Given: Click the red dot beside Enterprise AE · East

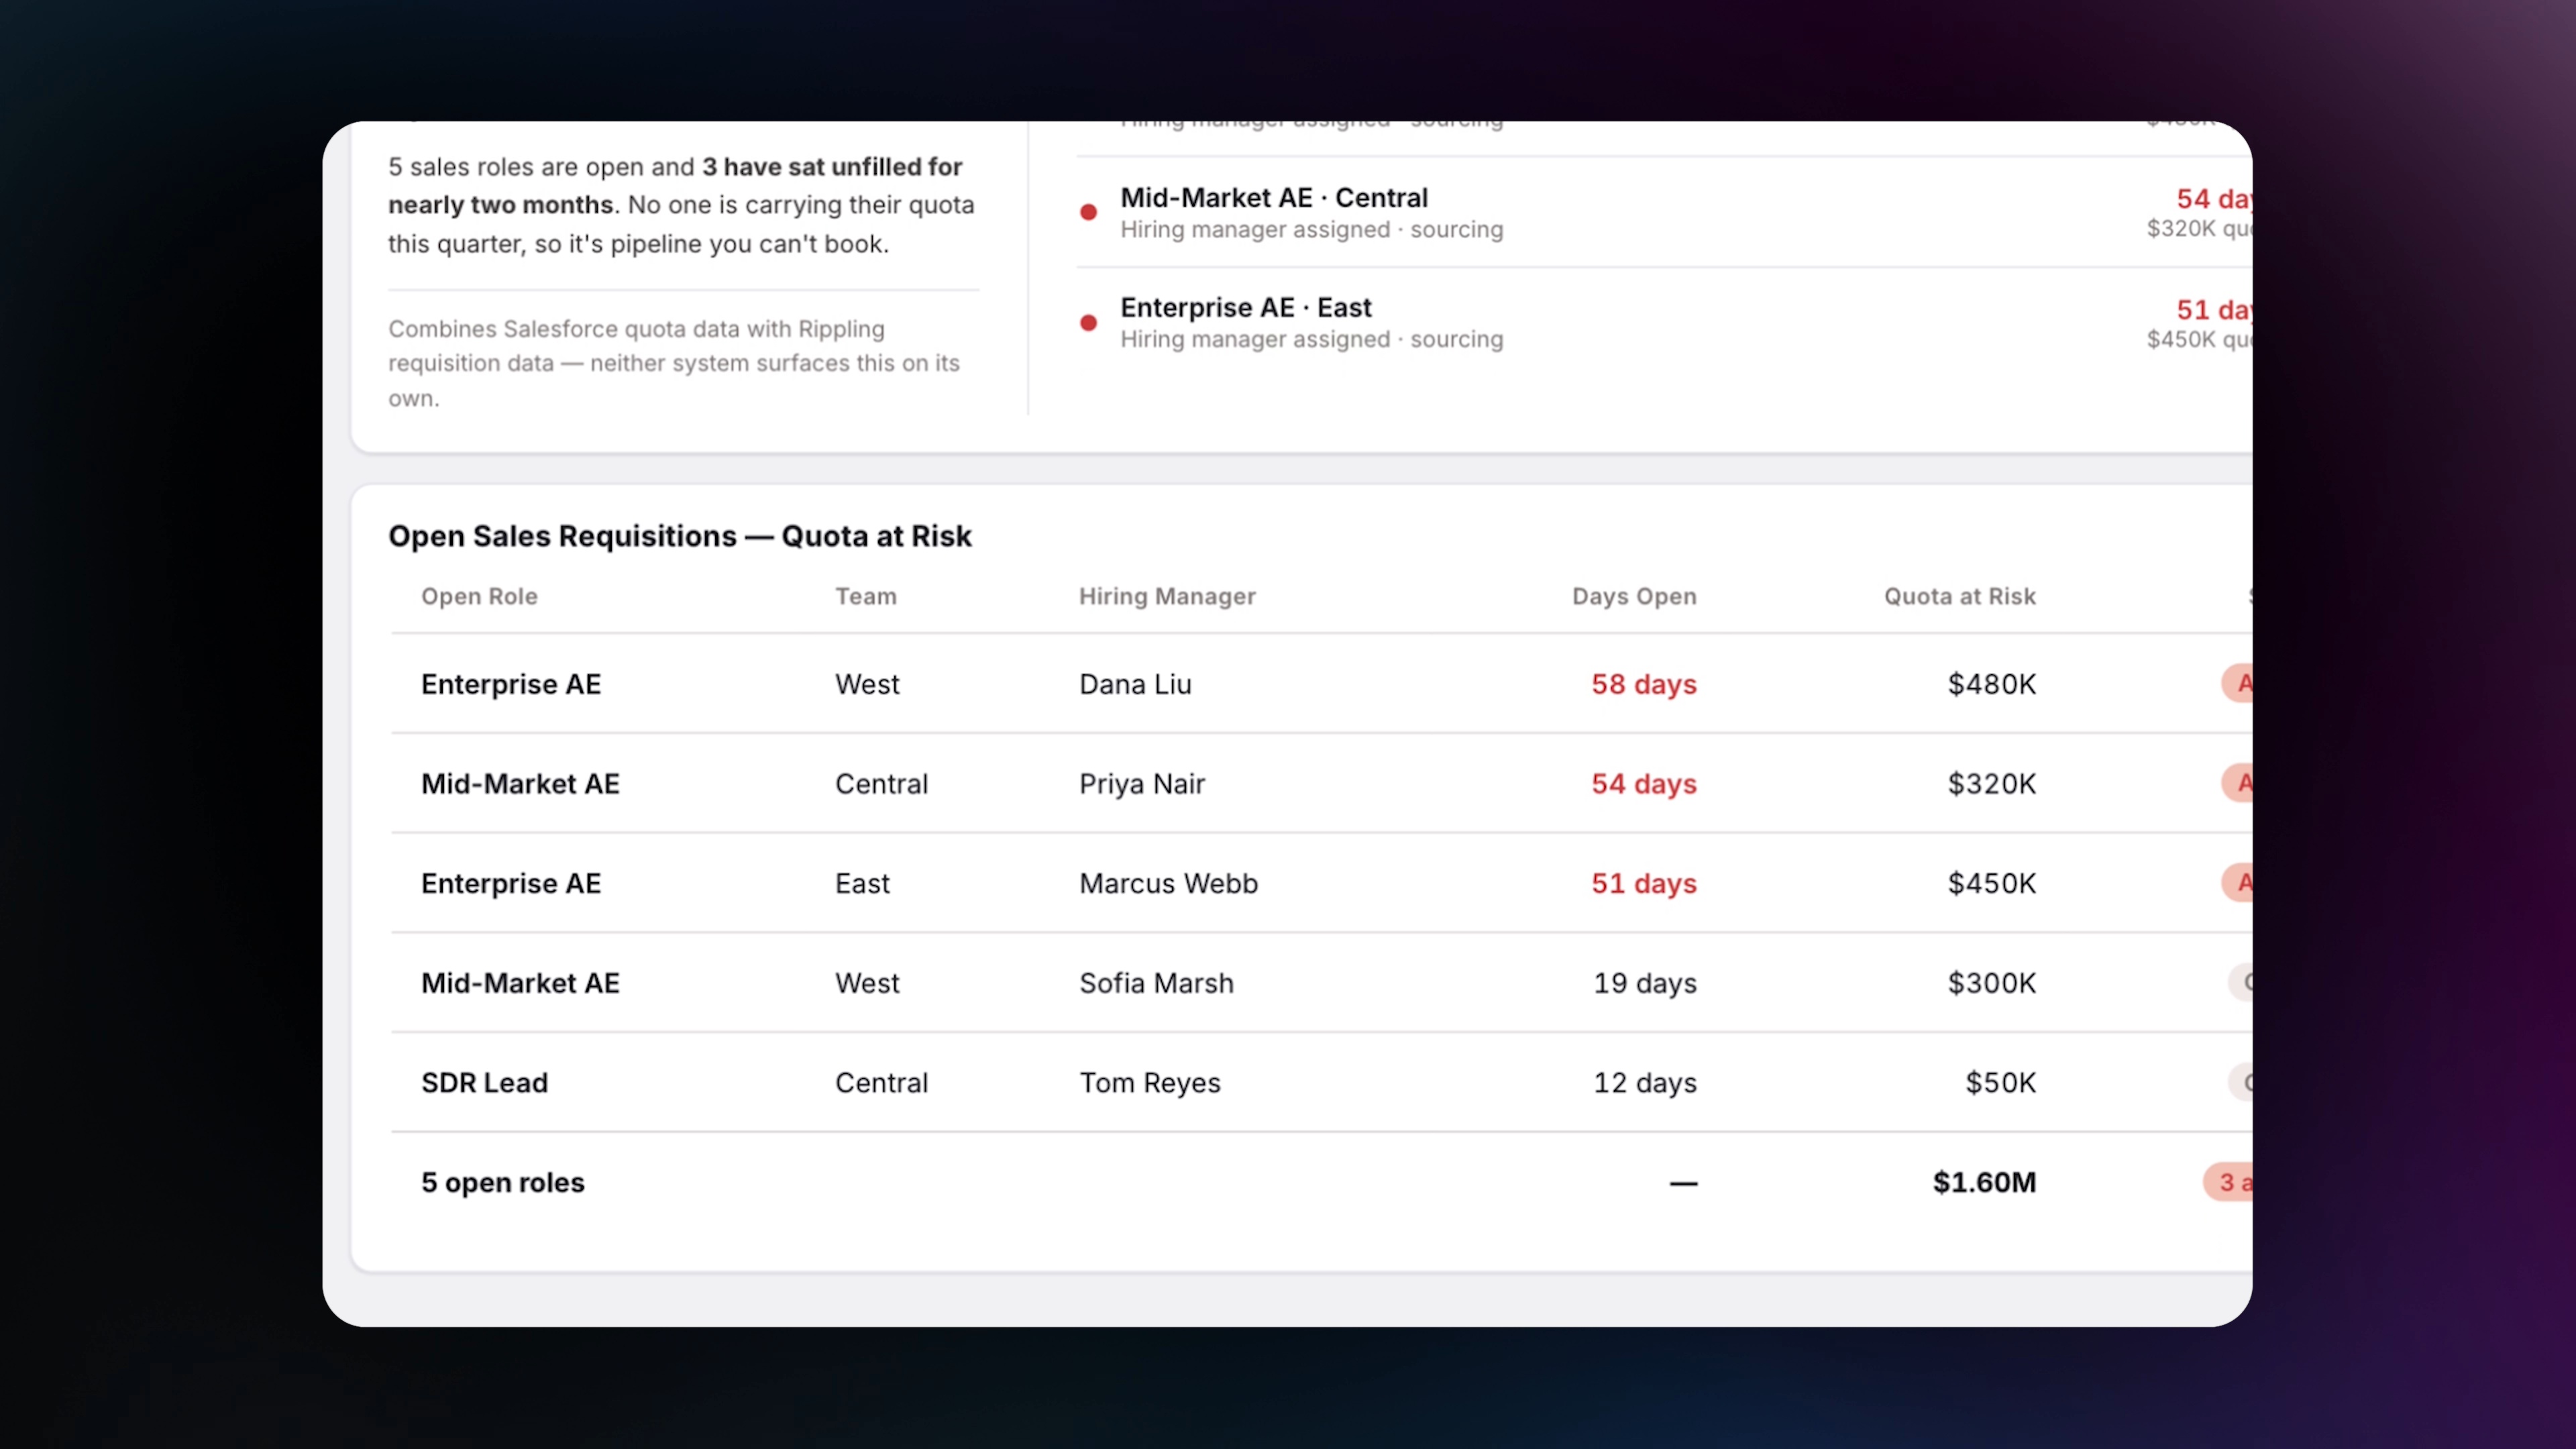Looking at the screenshot, I should point(1089,323).
